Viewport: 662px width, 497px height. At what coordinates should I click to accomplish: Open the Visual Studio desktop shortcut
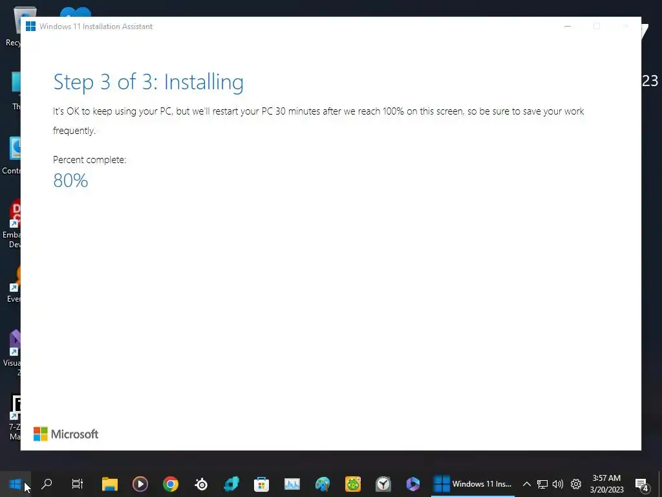pyautogui.click(x=13, y=353)
